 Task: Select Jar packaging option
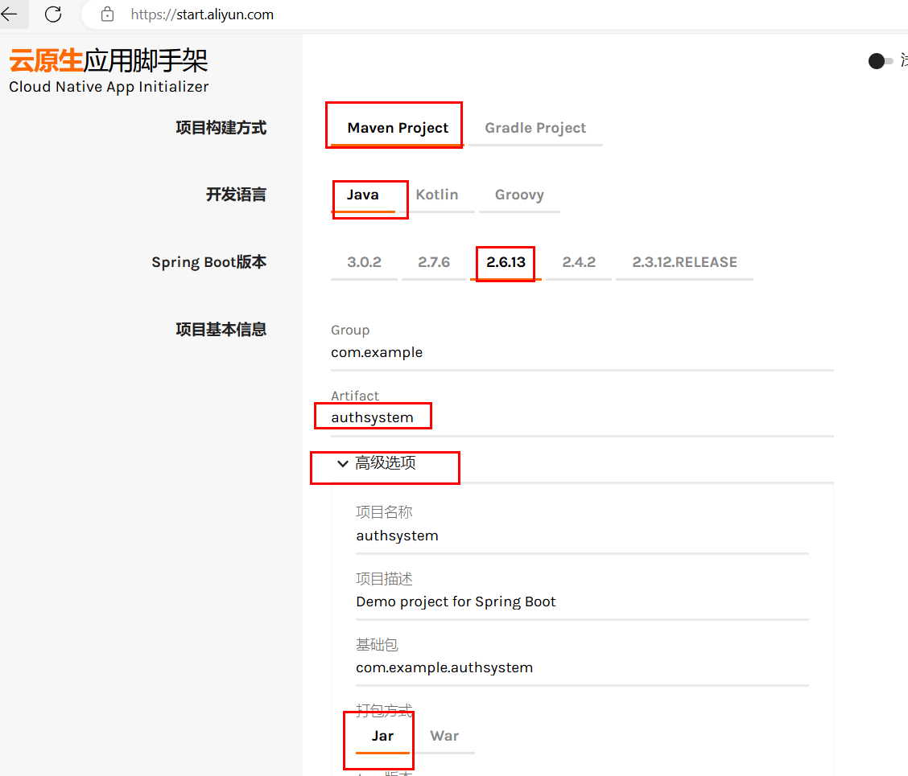pyautogui.click(x=383, y=736)
